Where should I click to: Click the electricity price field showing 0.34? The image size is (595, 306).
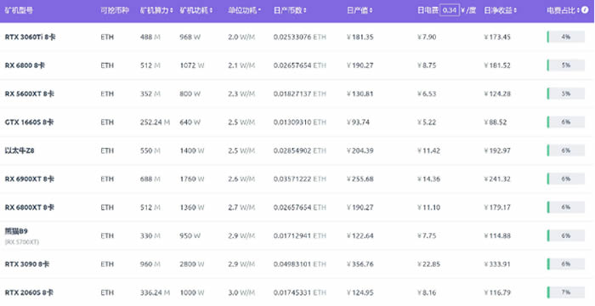450,10
